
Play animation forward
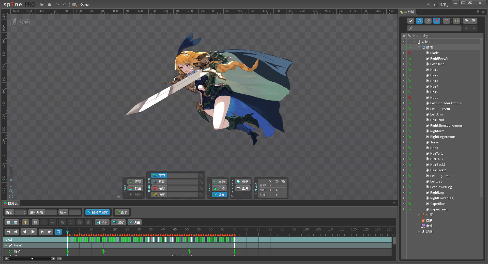pyautogui.click(x=33, y=232)
